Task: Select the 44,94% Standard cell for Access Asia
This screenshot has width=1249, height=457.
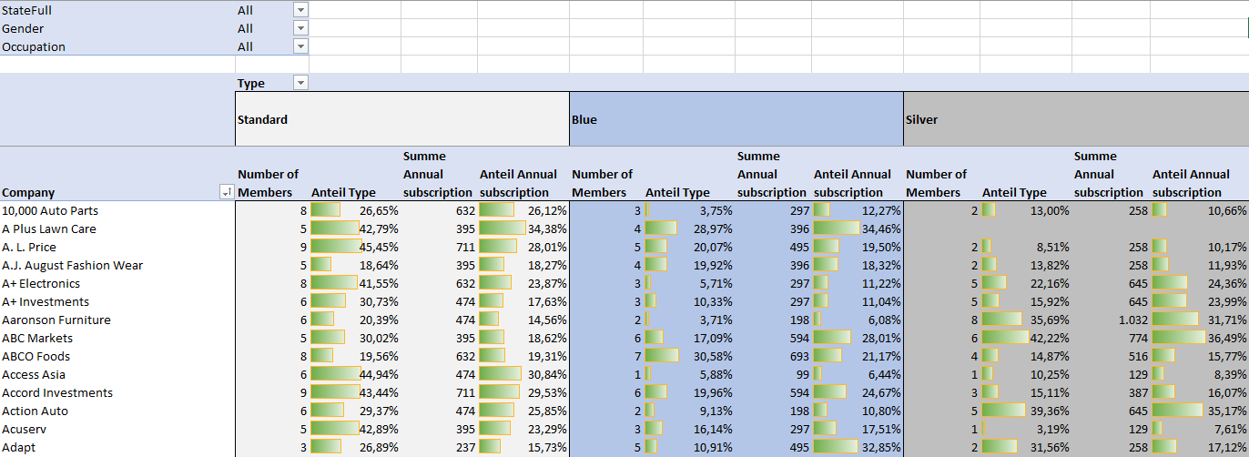Action: coord(355,374)
